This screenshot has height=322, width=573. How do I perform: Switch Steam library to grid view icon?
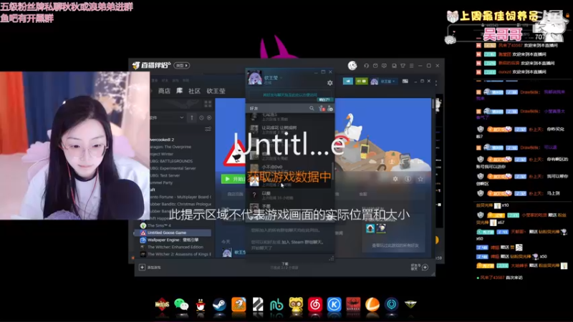(x=208, y=104)
